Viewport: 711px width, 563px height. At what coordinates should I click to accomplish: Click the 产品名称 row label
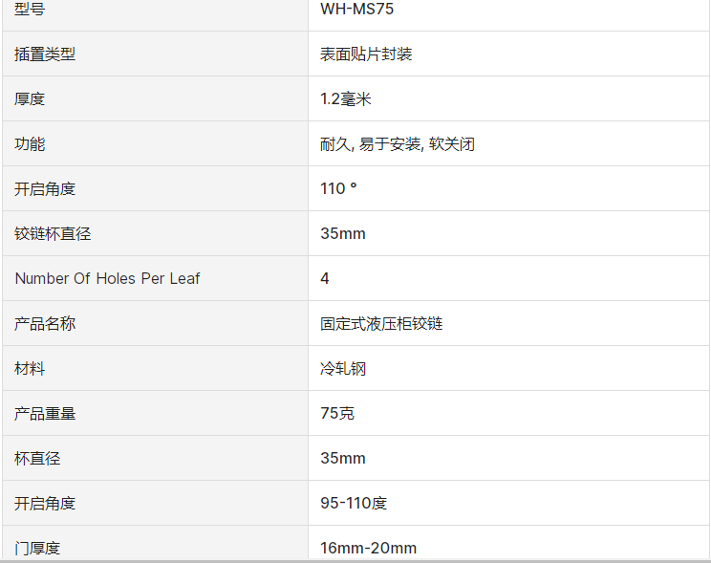coord(45,324)
